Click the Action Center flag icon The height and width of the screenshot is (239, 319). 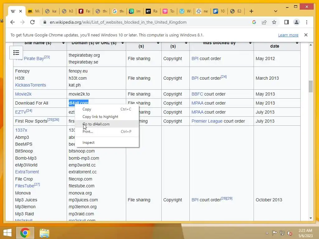click(274, 233)
